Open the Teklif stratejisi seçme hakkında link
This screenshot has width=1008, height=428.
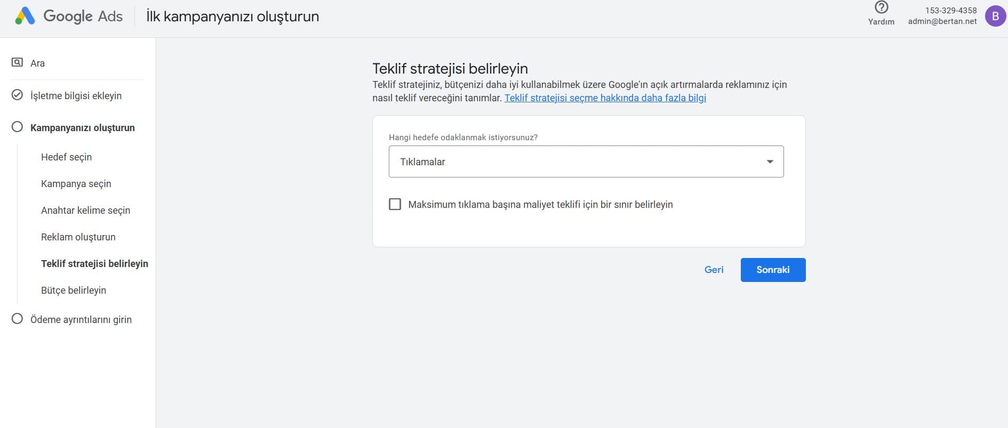click(x=605, y=98)
